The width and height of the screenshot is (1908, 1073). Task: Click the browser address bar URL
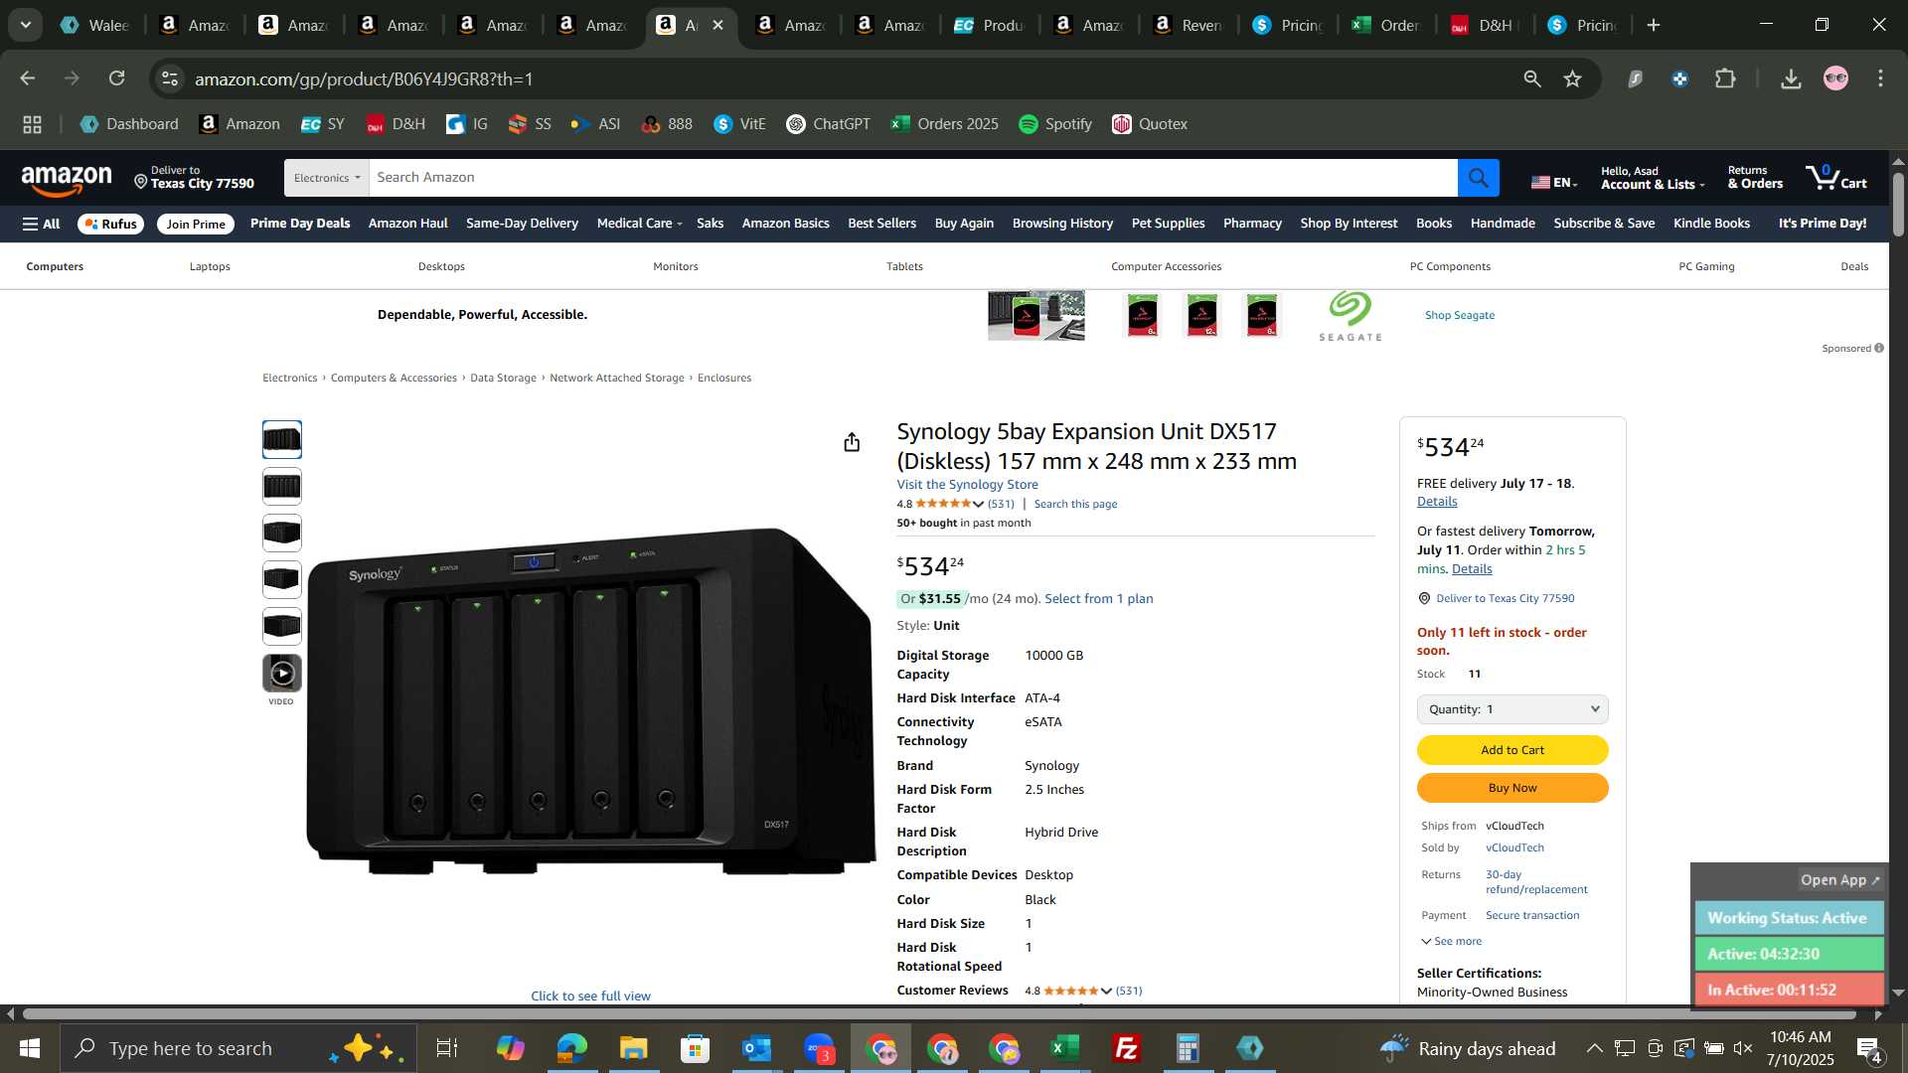[364, 78]
